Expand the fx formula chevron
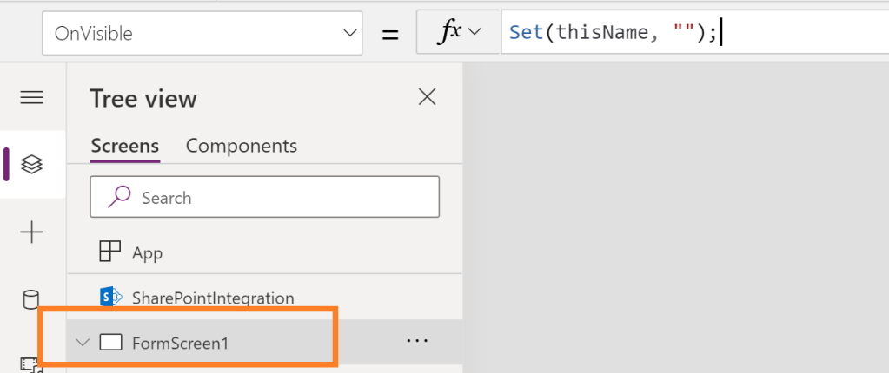This screenshot has height=373, width=889. pyautogui.click(x=474, y=33)
